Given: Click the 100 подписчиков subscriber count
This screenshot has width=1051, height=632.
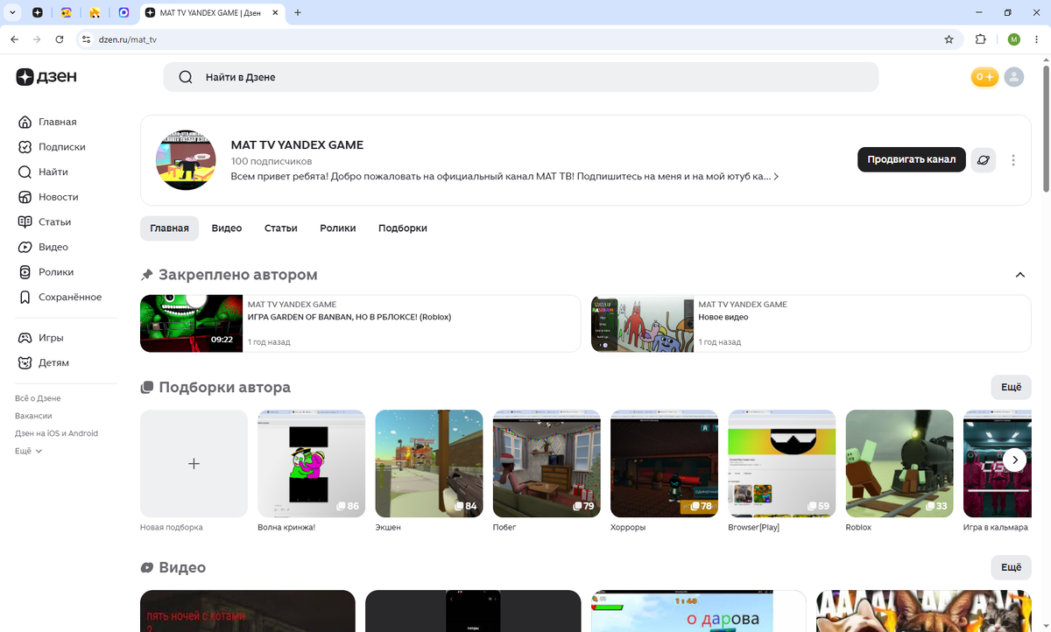Looking at the screenshot, I should 272,161.
